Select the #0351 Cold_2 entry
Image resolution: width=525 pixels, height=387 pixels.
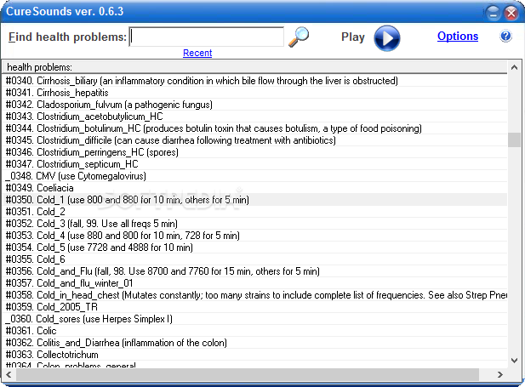click(x=255, y=212)
